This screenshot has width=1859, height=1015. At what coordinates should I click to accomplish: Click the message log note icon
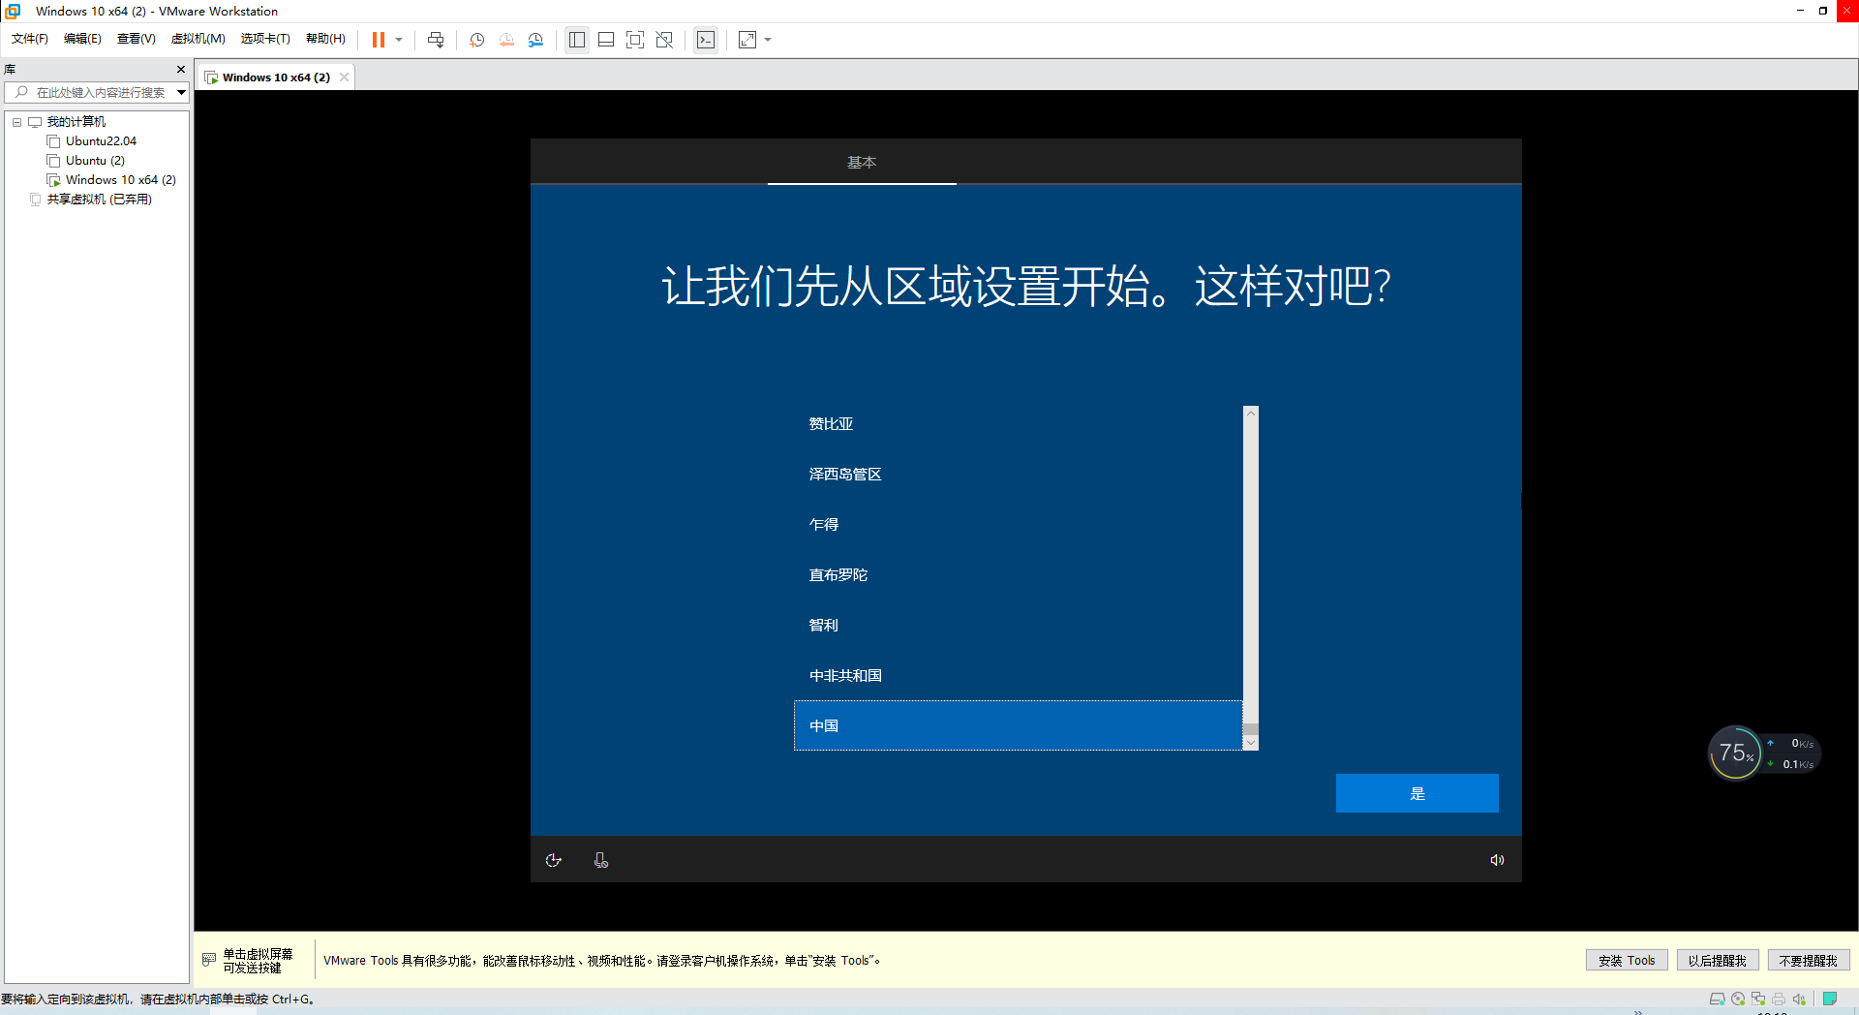point(1830,999)
